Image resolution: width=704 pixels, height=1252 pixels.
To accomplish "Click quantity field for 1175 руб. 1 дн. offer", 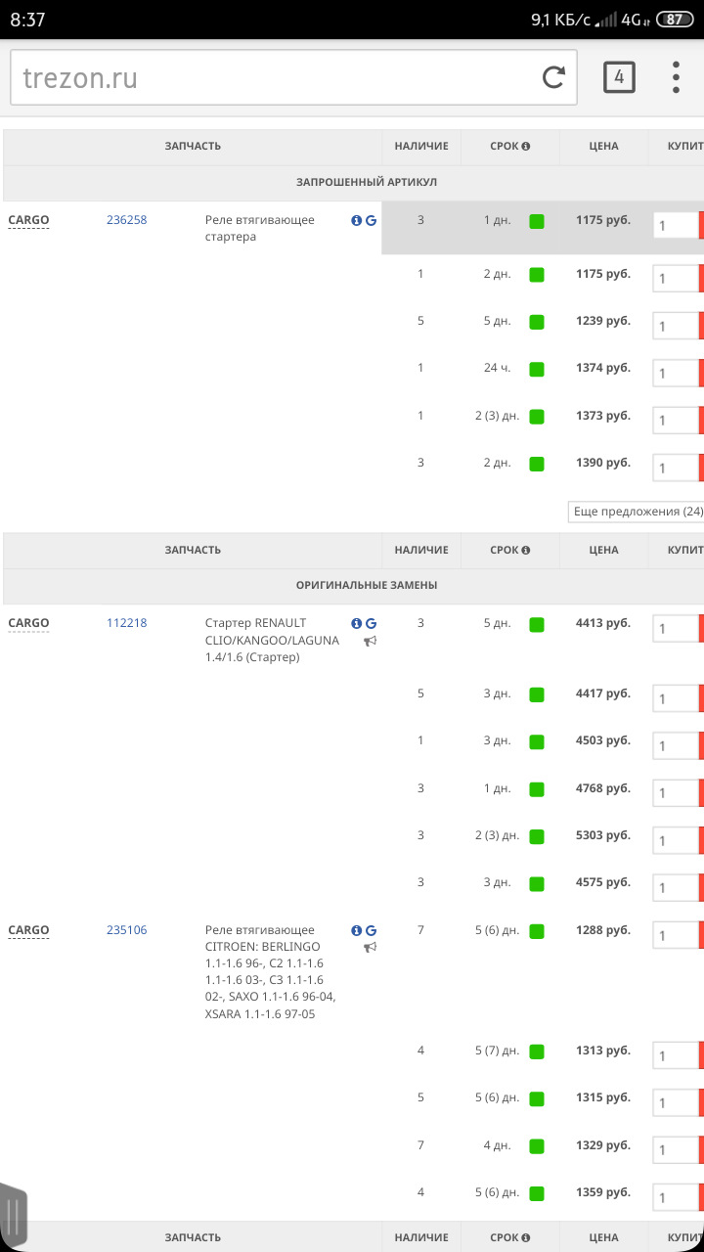I will [675, 226].
